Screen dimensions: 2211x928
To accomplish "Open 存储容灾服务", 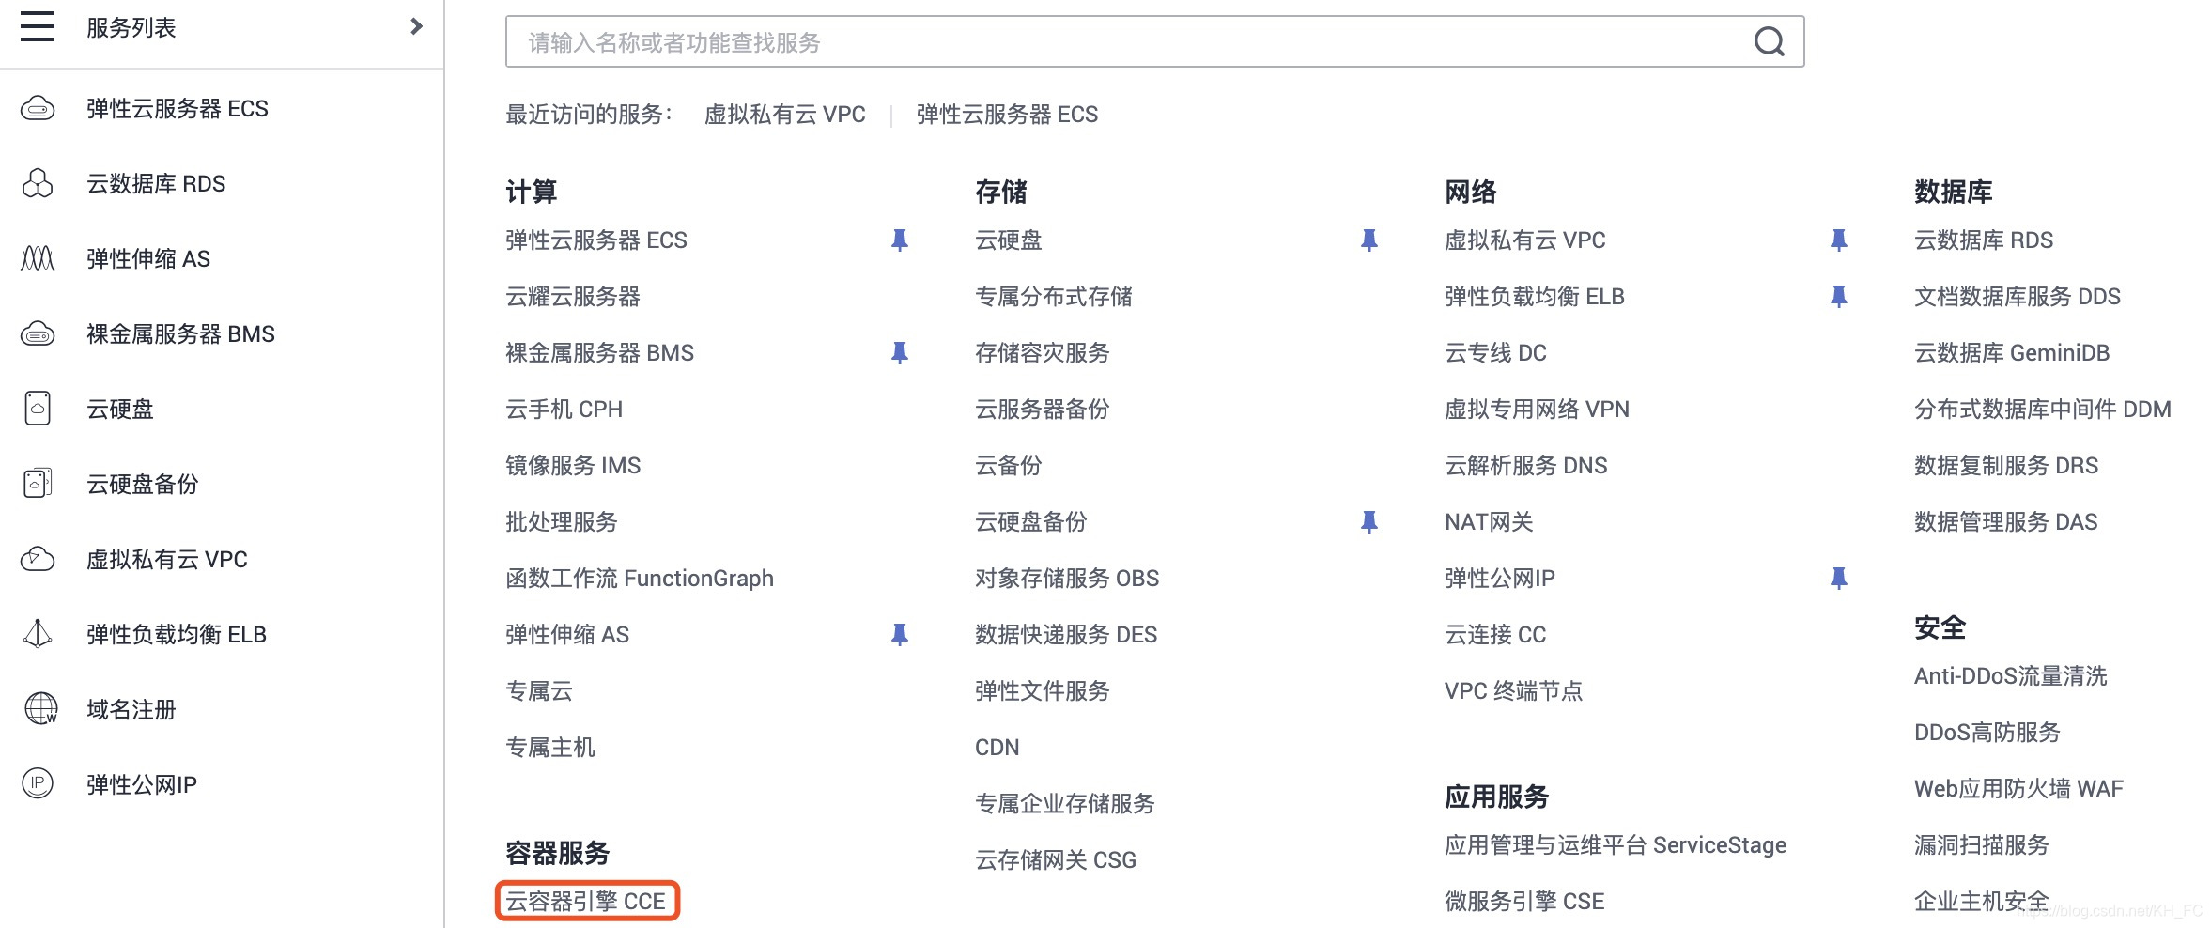I will coord(1043,353).
